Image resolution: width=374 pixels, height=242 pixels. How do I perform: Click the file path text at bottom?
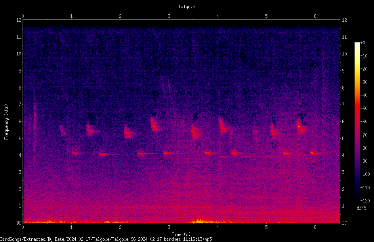coord(106,239)
